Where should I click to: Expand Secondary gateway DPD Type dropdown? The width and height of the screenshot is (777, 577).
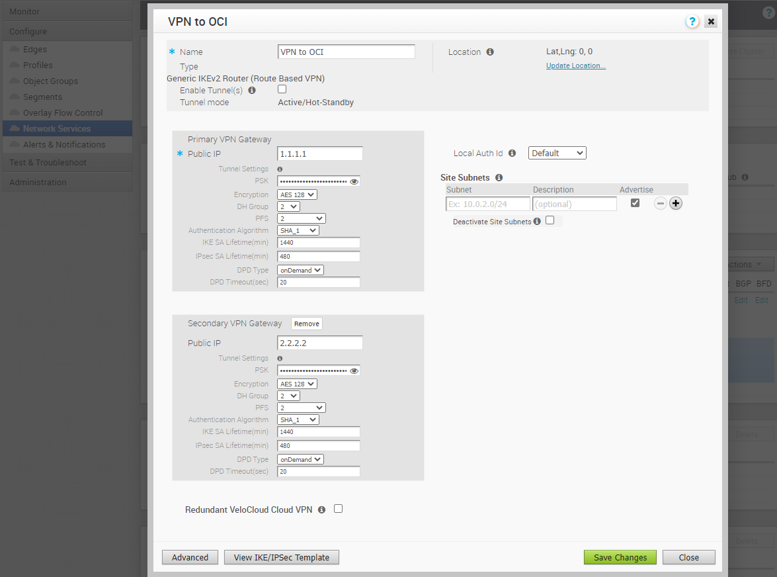coord(300,459)
